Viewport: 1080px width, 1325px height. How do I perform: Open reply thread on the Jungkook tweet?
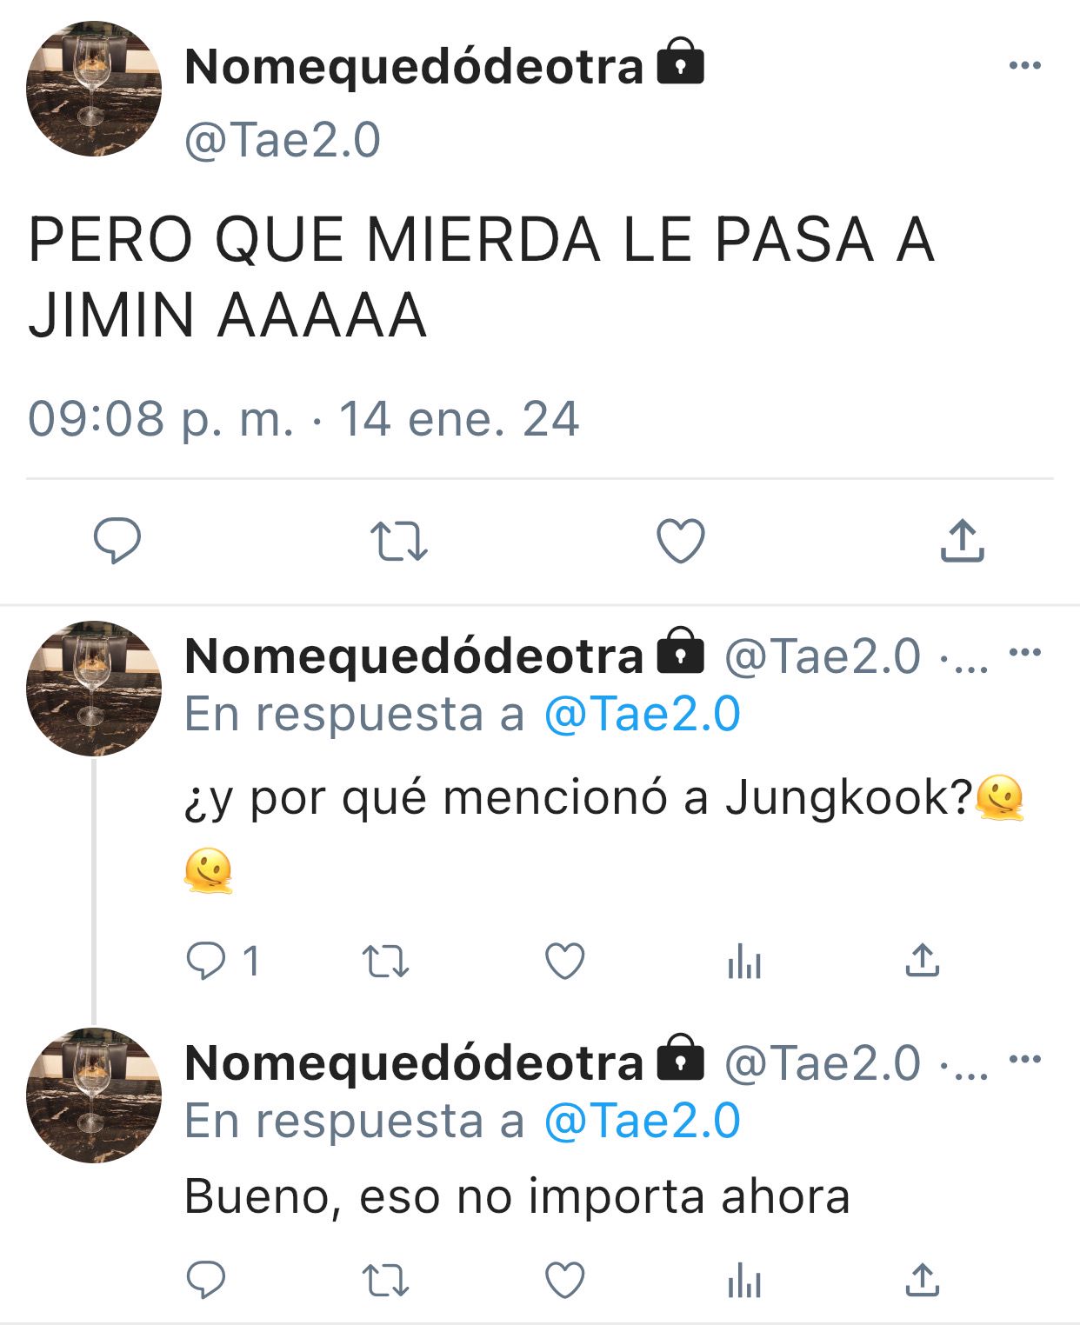pos(223,962)
